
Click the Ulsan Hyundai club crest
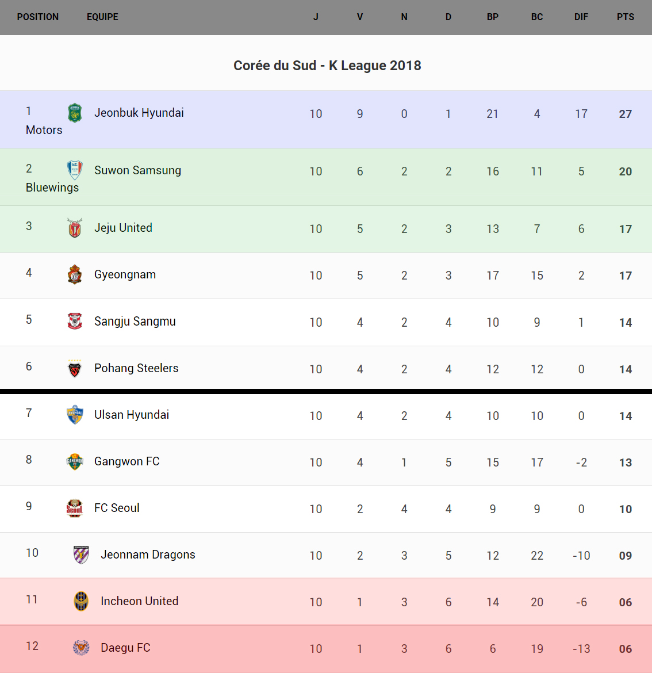[75, 415]
